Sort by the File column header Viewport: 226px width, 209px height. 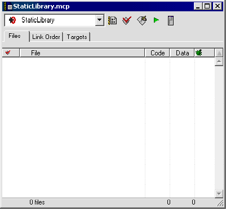tap(82, 53)
